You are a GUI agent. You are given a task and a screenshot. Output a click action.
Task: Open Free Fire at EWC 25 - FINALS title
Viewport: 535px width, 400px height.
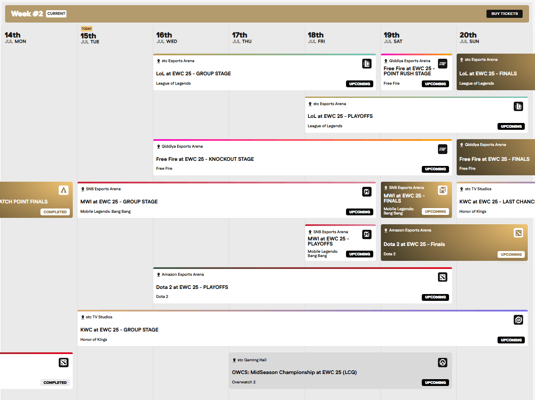pyautogui.click(x=495, y=159)
